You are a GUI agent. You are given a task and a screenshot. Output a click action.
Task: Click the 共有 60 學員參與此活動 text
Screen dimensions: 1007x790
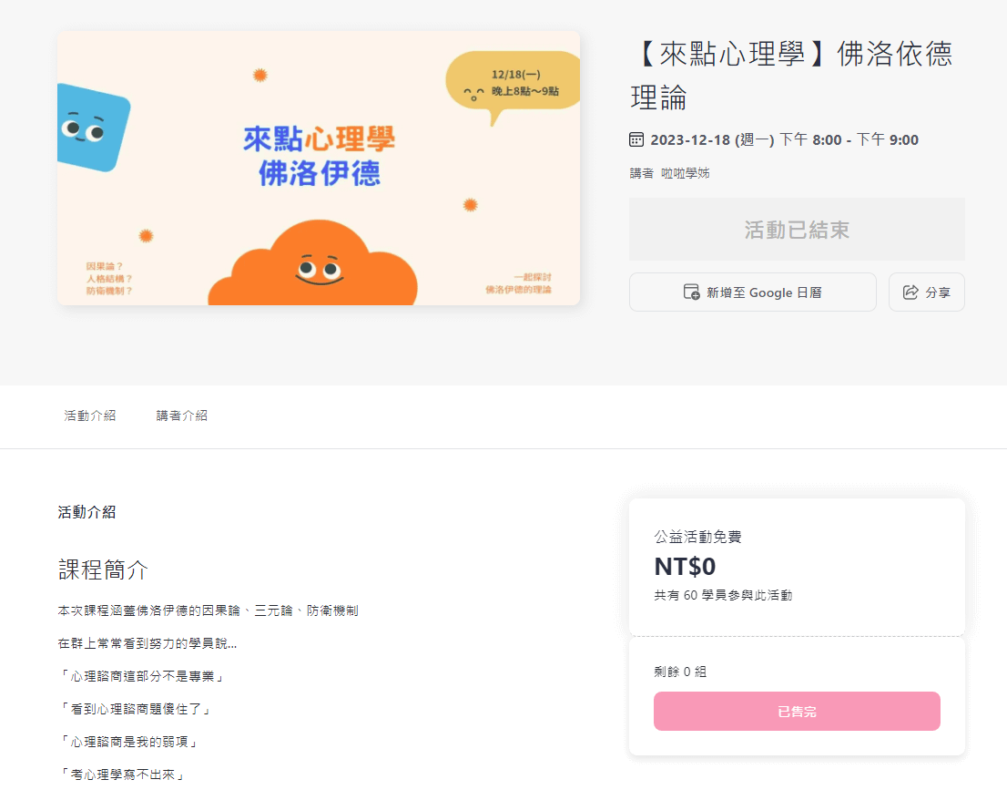tap(723, 596)
